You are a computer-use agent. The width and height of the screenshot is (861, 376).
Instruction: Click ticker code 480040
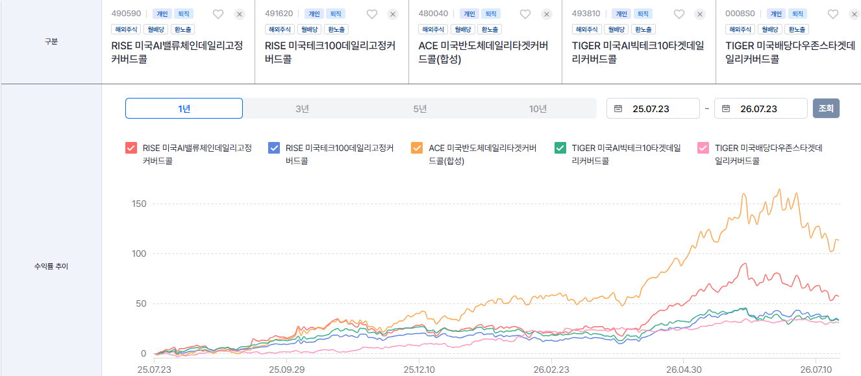[x=433, y=14]
